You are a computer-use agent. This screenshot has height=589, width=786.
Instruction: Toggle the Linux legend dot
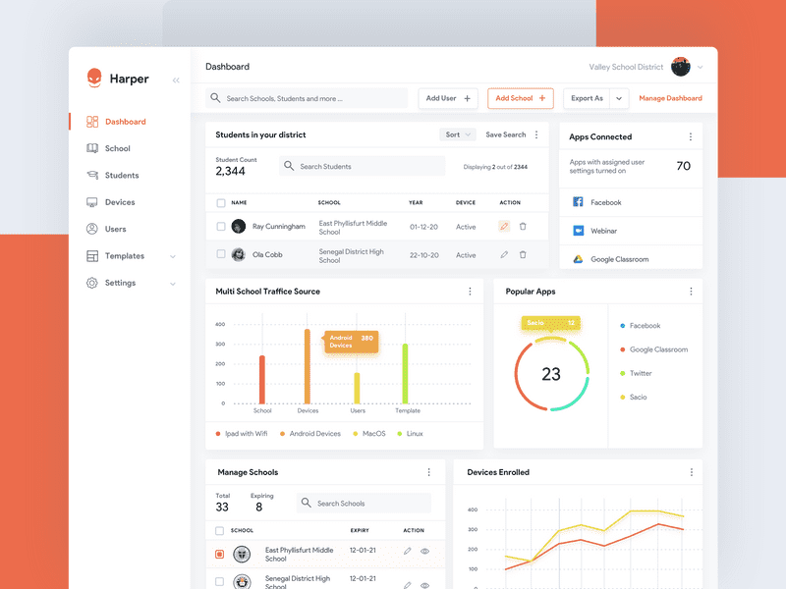400,434
